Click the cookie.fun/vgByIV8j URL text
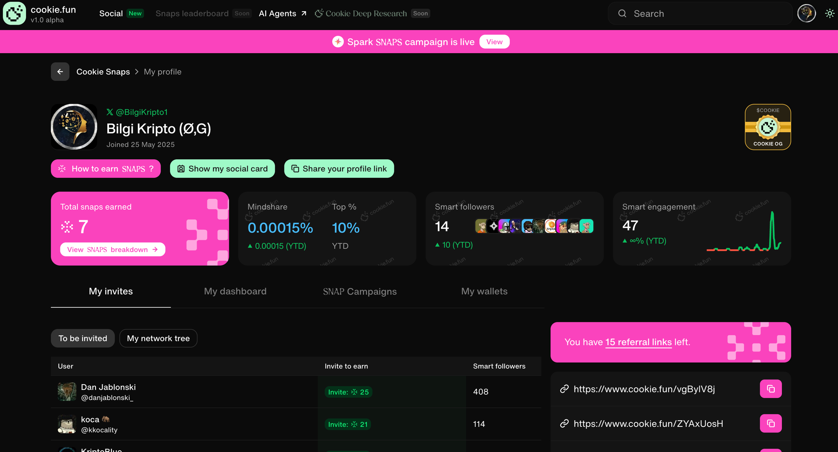 click(644, 389)
